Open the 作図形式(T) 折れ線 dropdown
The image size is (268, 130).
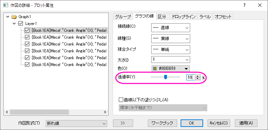click(76, 123)
